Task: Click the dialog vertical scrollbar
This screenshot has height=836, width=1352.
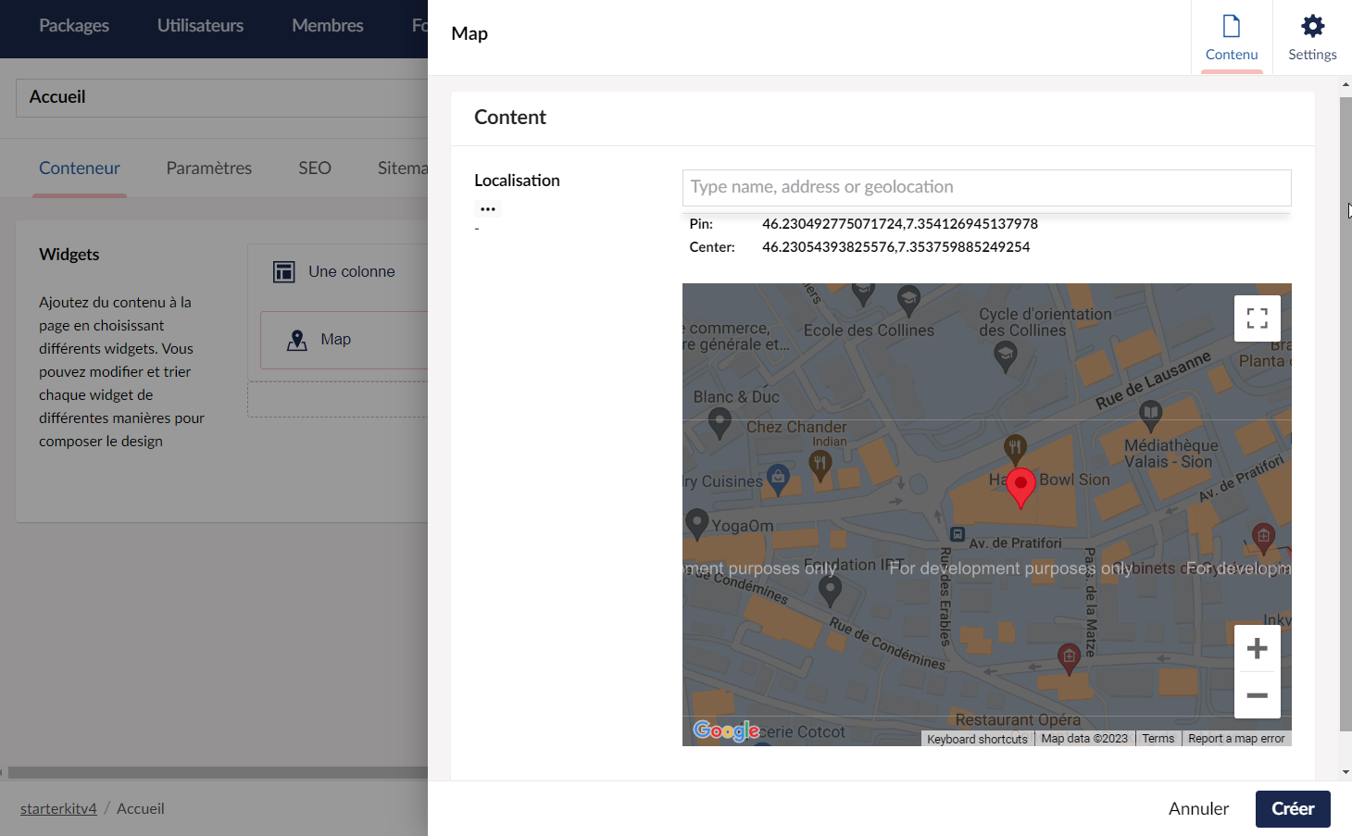Action: coord(1346,414)
